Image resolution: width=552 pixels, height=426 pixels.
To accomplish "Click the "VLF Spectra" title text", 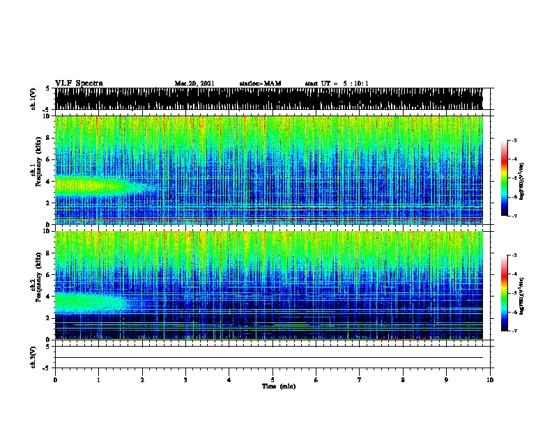I will [x=79, y=83].
